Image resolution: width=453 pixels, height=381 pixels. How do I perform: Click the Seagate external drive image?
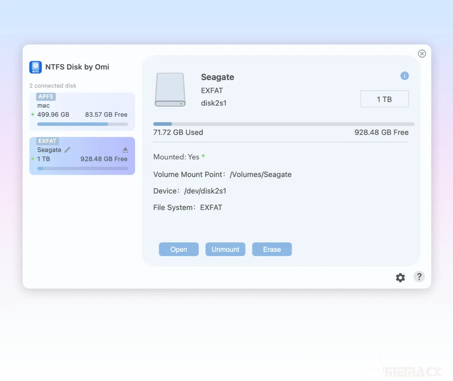170,90
